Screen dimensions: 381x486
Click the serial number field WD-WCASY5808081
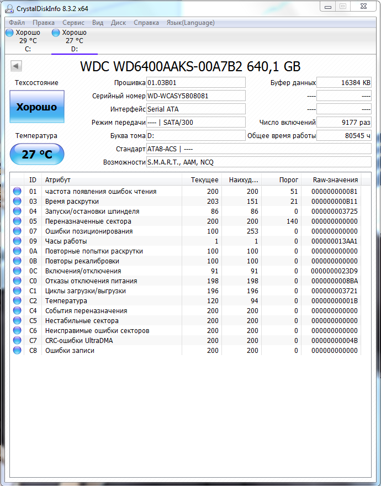(x=195, y=96)
